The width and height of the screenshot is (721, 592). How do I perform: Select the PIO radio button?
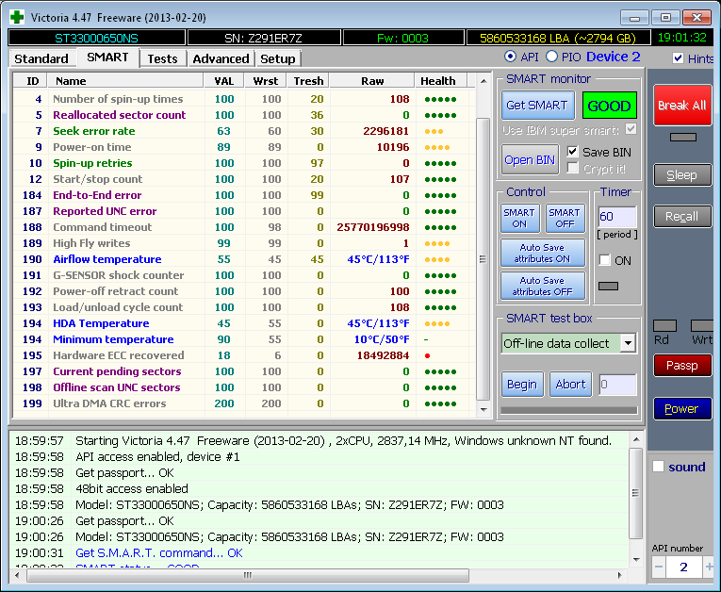552,58
